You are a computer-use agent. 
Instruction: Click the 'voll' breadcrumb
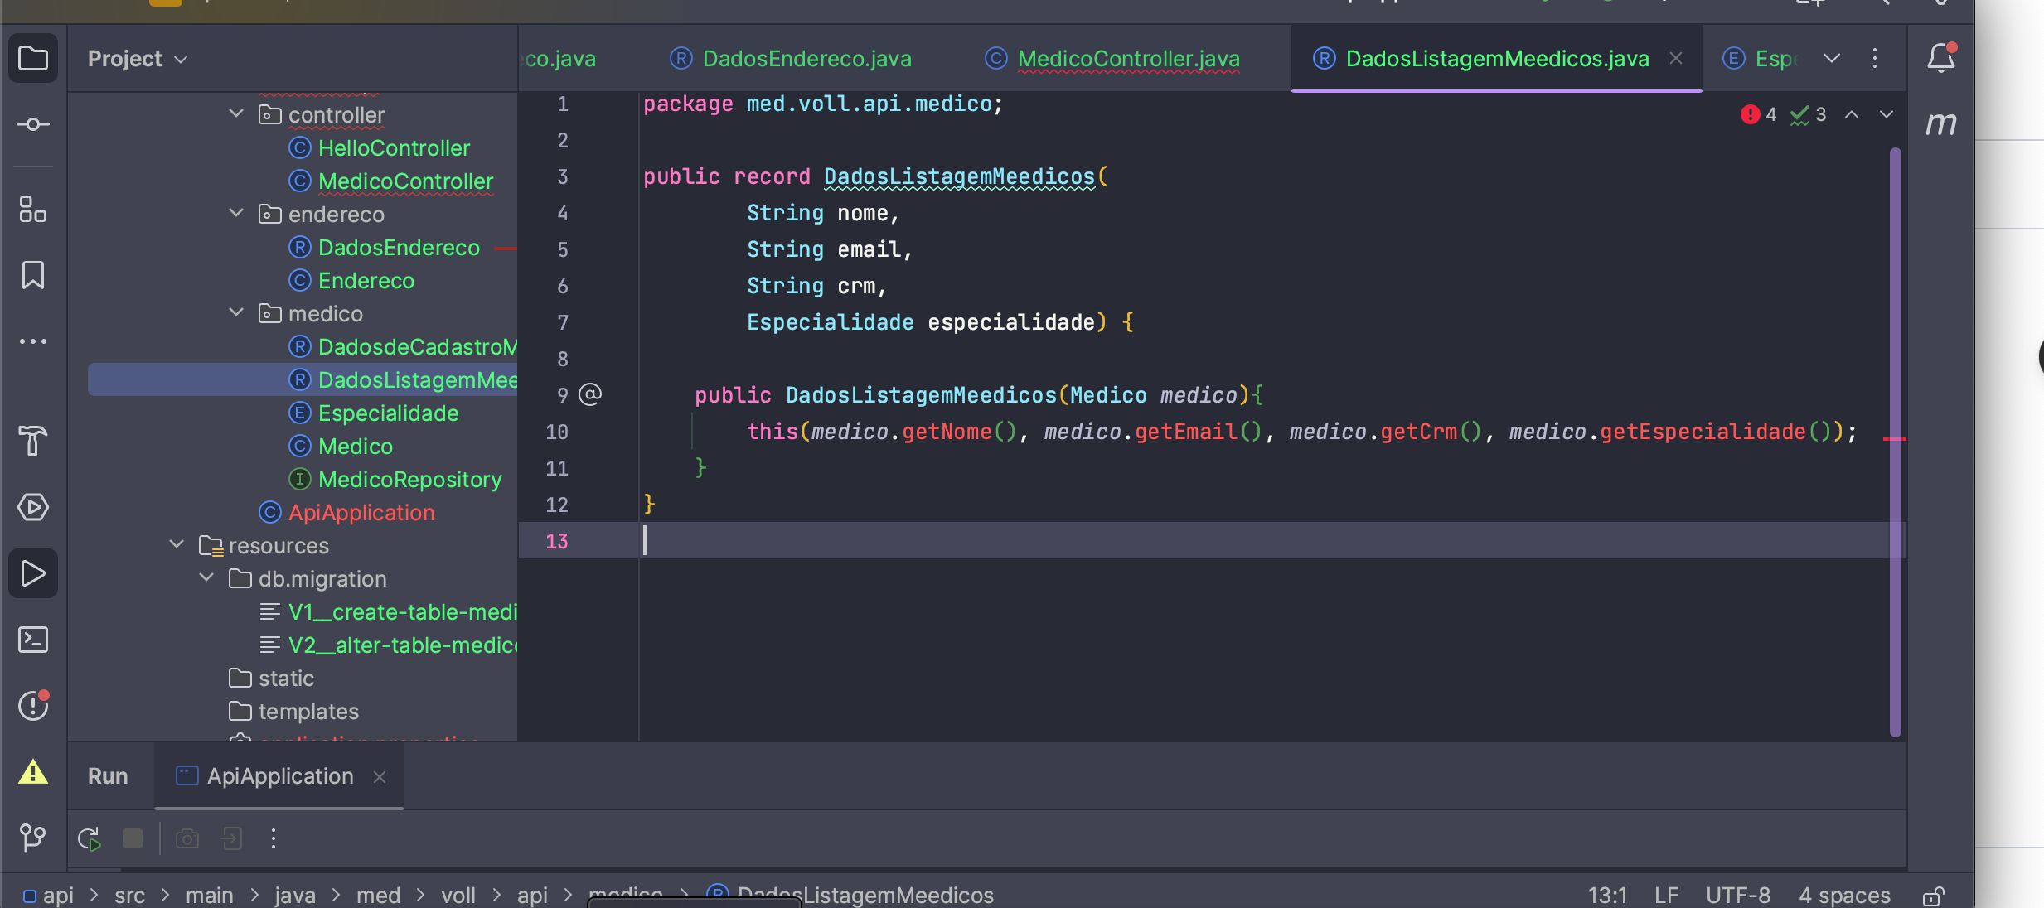pyautogui.click(x=458, y=896)
